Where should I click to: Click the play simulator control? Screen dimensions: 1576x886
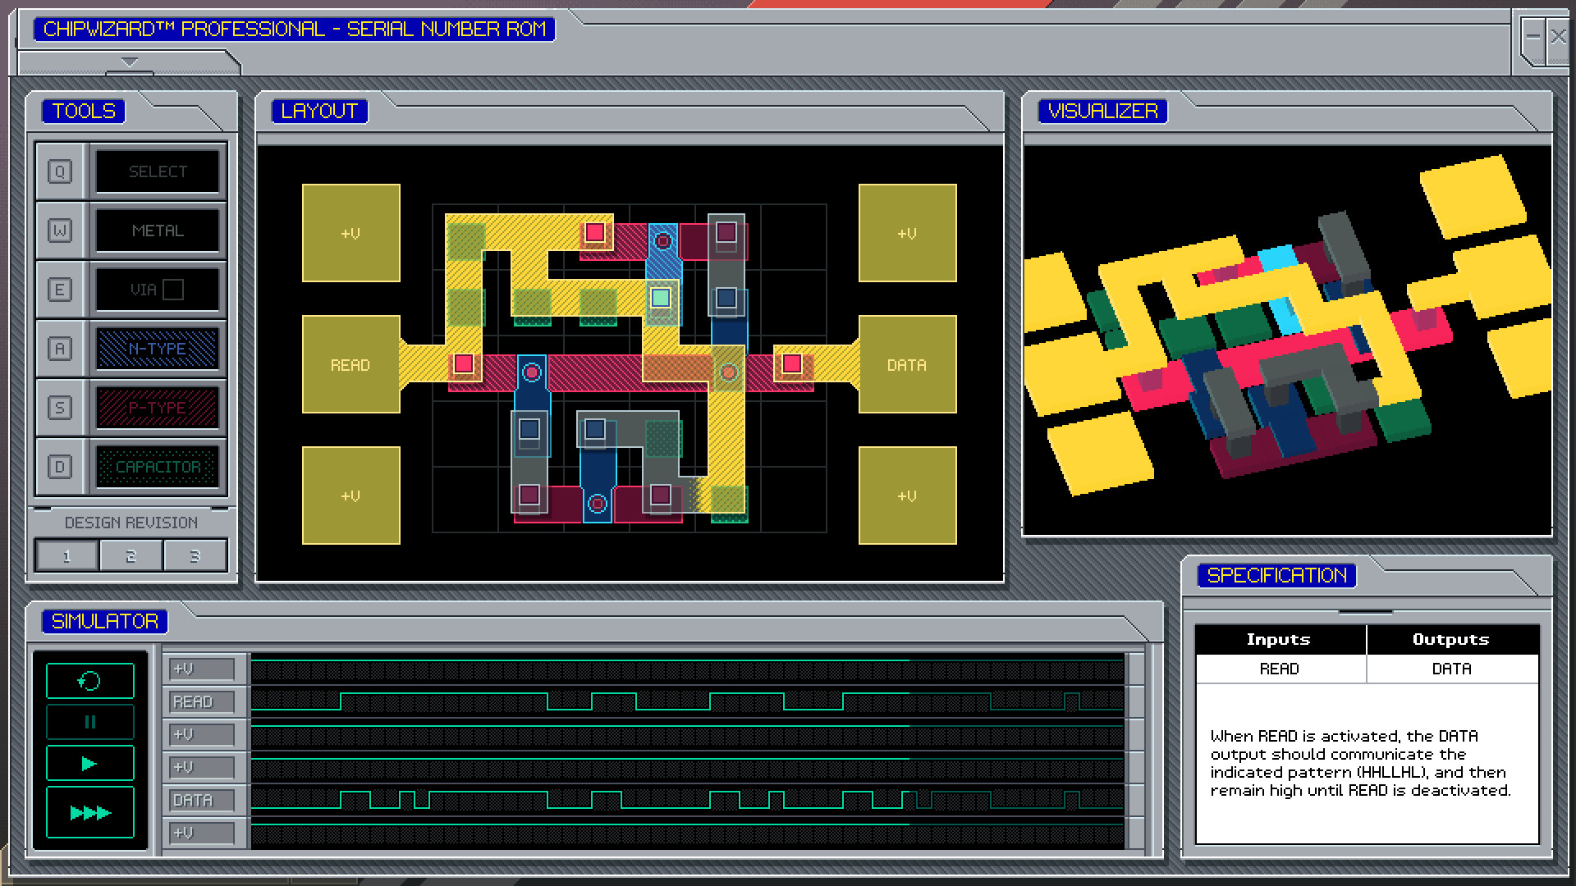89,765
